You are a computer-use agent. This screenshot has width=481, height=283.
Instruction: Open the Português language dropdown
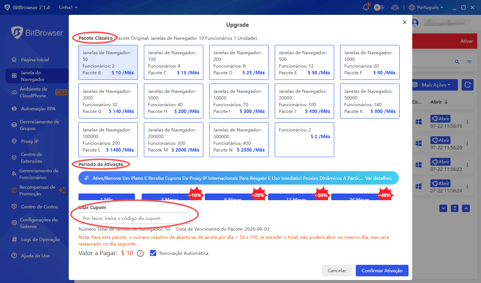coord(426,7)
